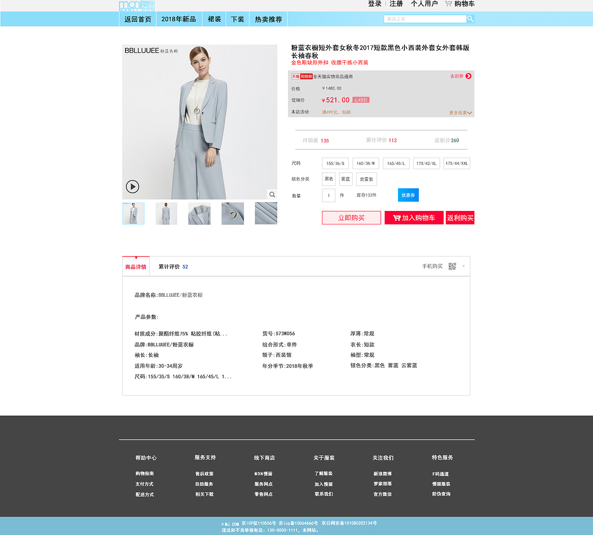Open 个人用户 link
Image resolution: width=593 pixels, height=535 pixels.
click(424, 4)
